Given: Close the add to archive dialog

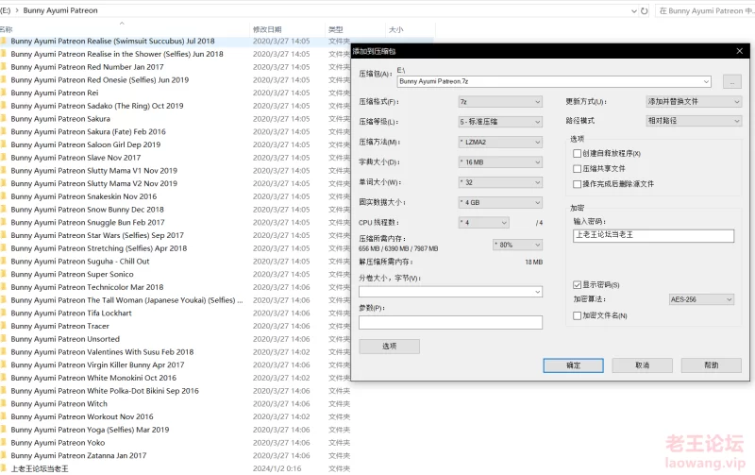Looking at the screenshot, I should [x=740, y=51].
